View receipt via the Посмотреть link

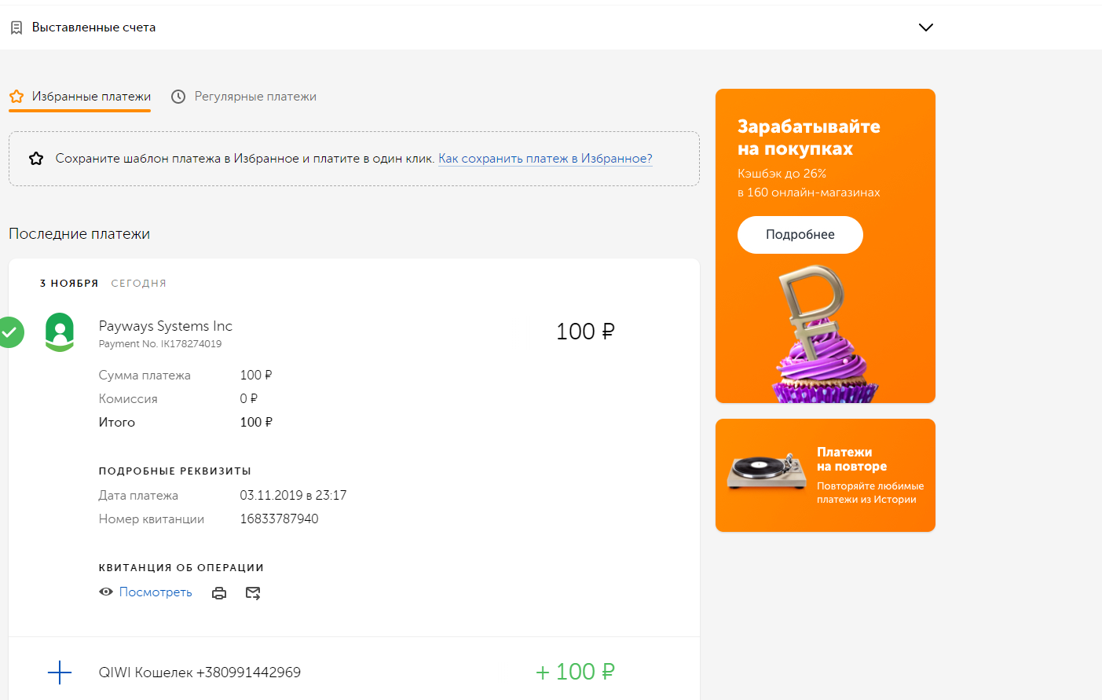coord(156,592)
